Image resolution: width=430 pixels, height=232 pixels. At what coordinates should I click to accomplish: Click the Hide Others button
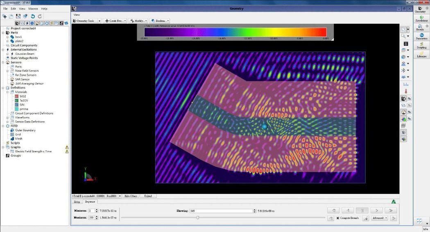[x=131, y=196]
